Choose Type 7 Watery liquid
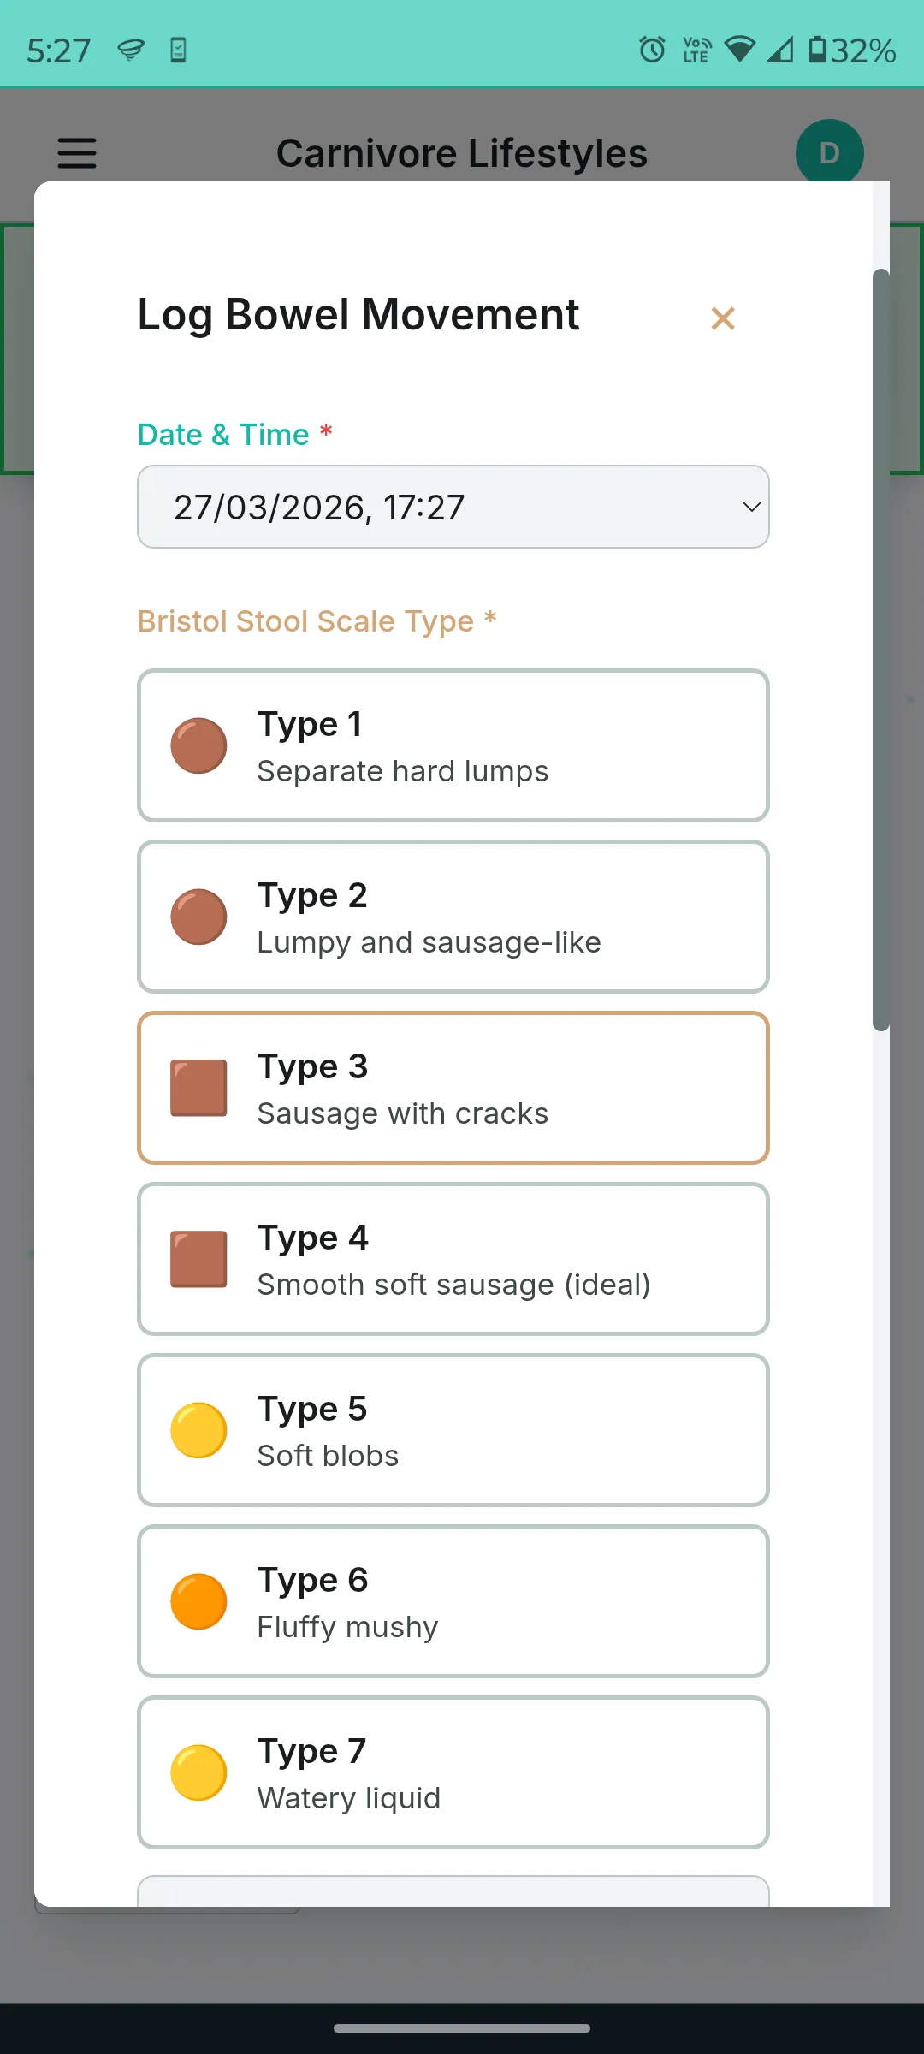The height and width of the screenshot is (2054, 924). point(453,1772)
